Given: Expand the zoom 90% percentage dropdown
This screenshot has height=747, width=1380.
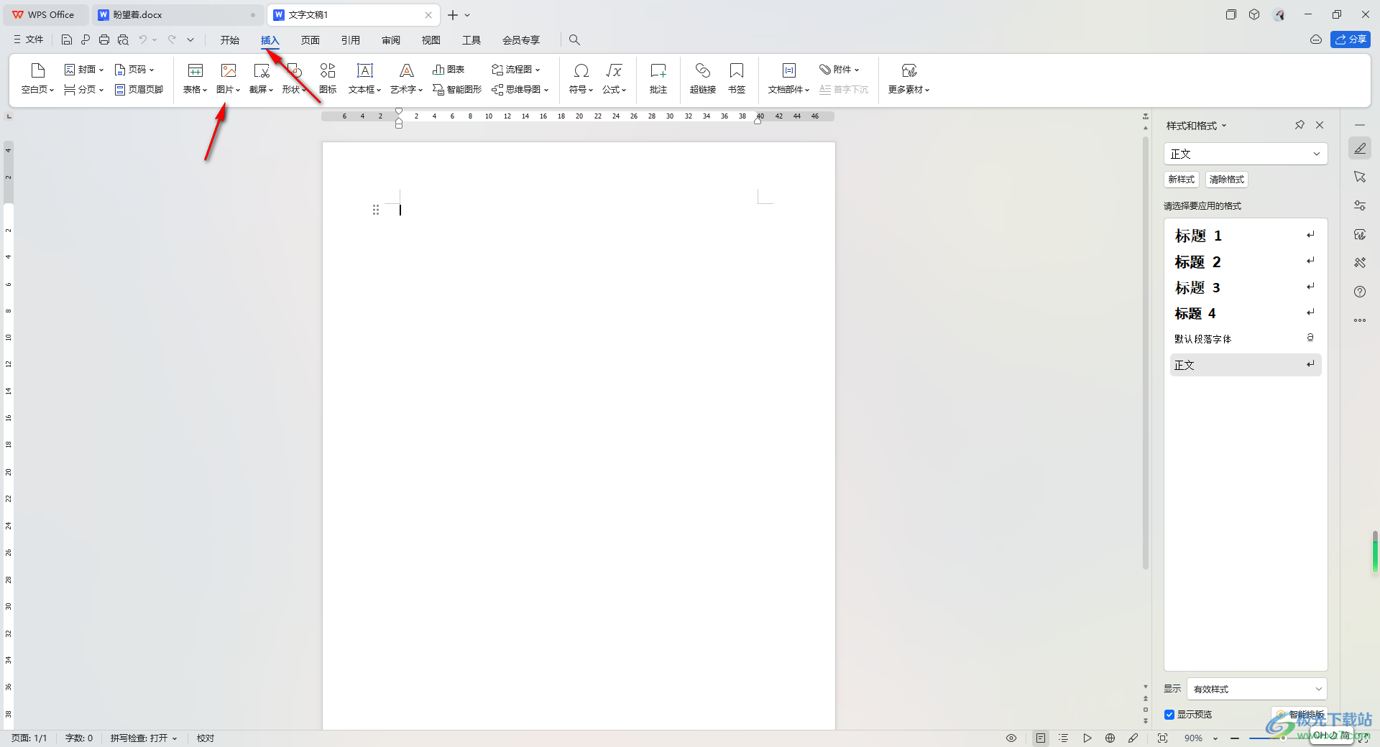Looking at the screenshot, I should pos(1215,738).
